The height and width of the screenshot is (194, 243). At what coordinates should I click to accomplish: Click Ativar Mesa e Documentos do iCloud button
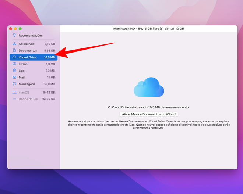149,114
